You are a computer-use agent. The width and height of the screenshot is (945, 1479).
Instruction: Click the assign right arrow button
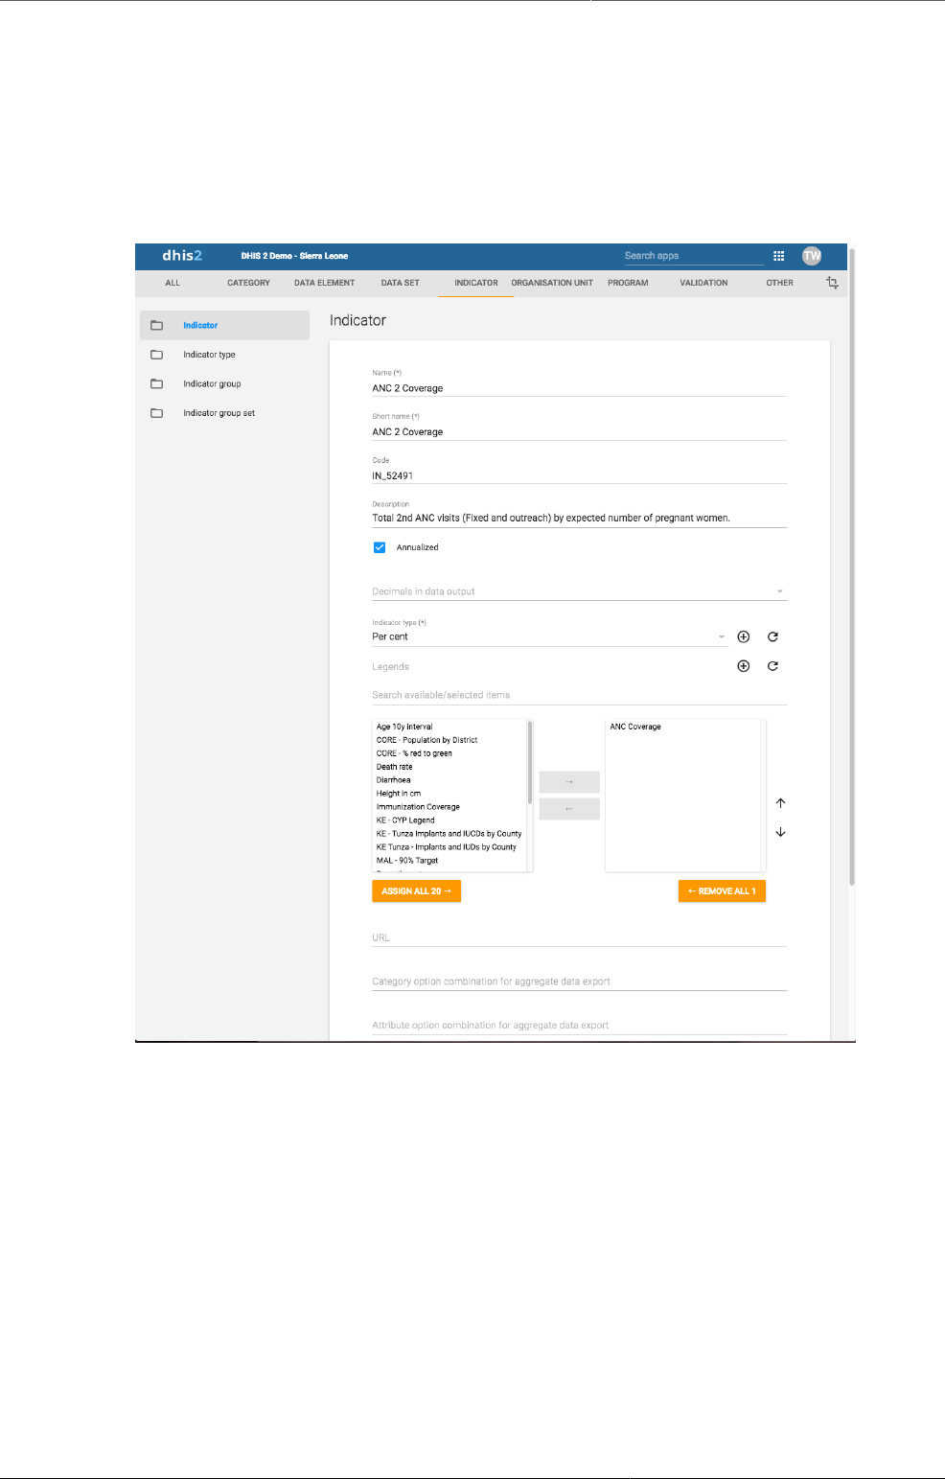pyautogui.click(x=569, y=782)
